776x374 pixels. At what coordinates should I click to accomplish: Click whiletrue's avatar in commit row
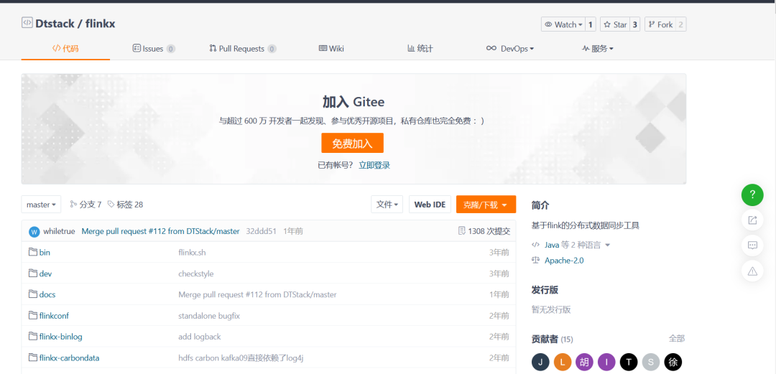click(x=34, y=232)
